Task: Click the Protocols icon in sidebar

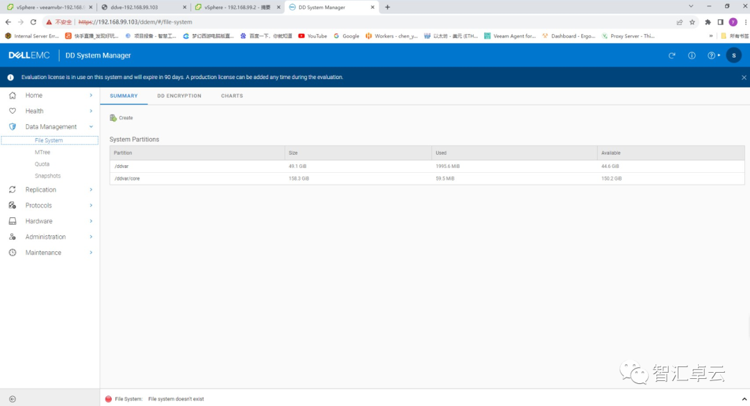Action: pyautogui.click(x=12, y=205)
